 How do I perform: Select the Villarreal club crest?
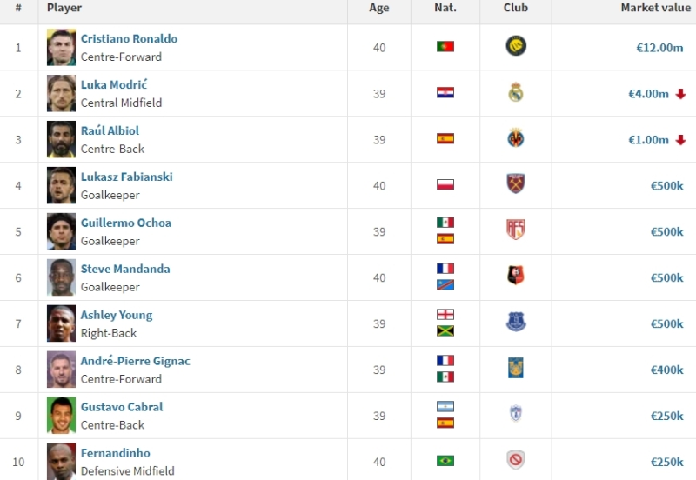pos(516,138)
